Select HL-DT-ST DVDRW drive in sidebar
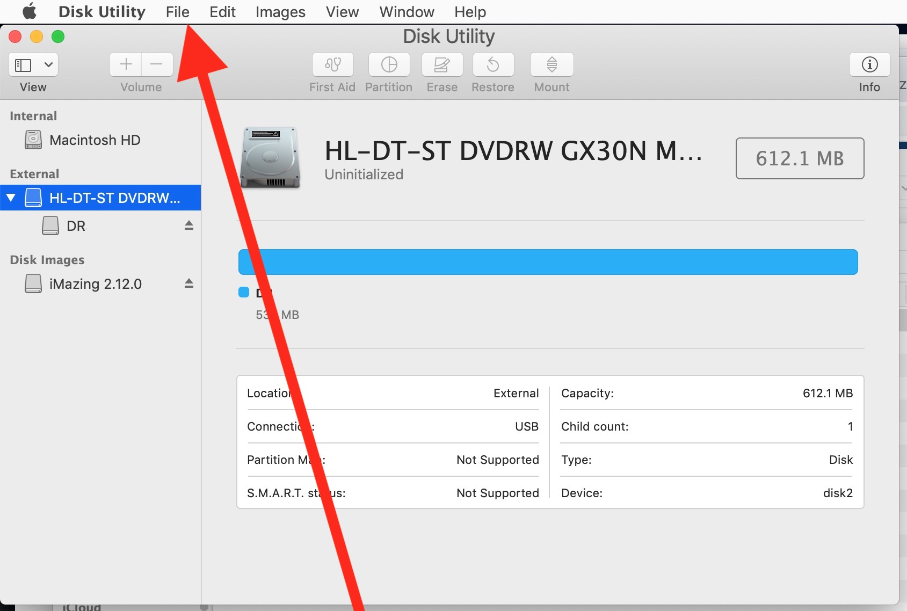Image resolution: width=907 pixels, height=611 pixels. coord(101,198)
